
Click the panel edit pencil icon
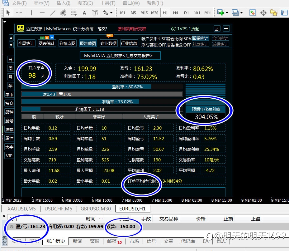pos(217,29)
